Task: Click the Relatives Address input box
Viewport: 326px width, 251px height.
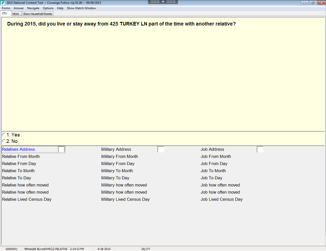Action: [61, 149]
